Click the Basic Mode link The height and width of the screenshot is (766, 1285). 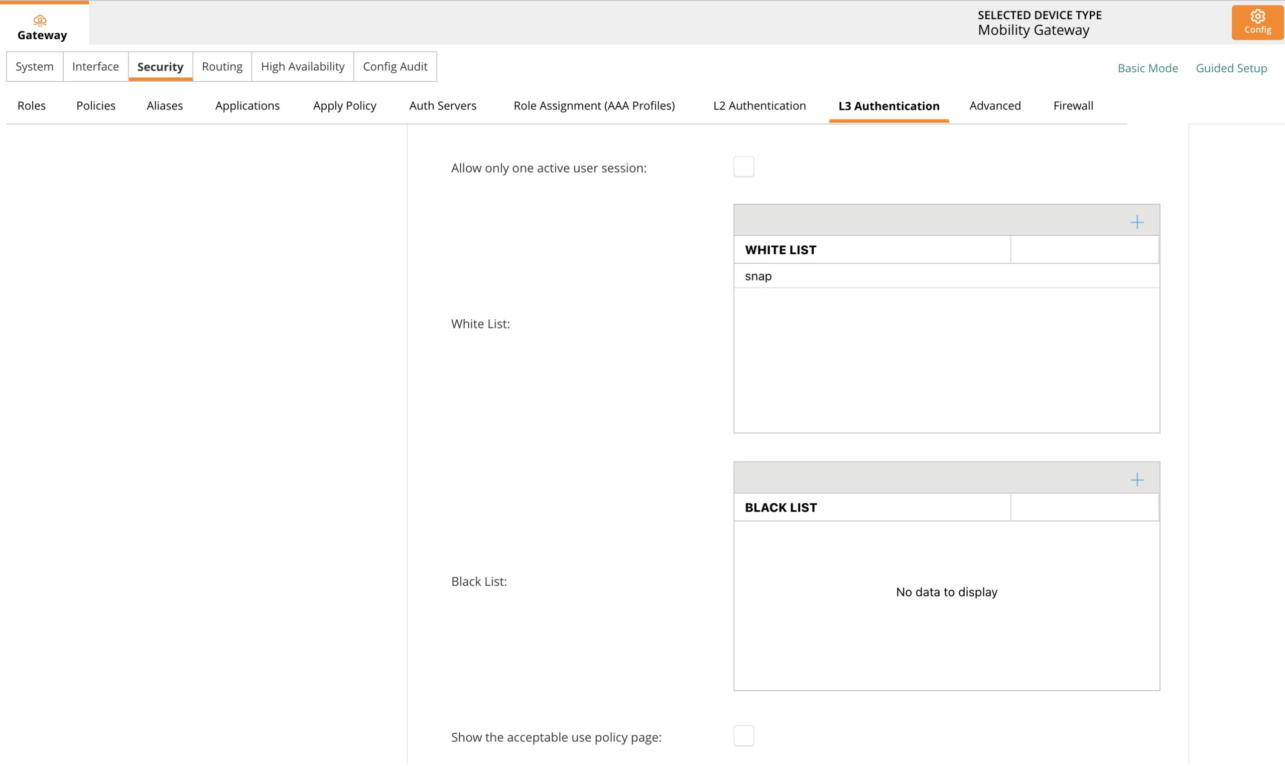pyautogui.click(x=1147, y=68)
